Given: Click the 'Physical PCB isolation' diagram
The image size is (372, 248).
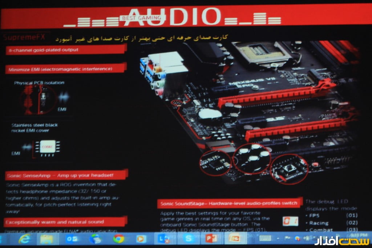Looking at the screenshot, I should pos(38,99).
